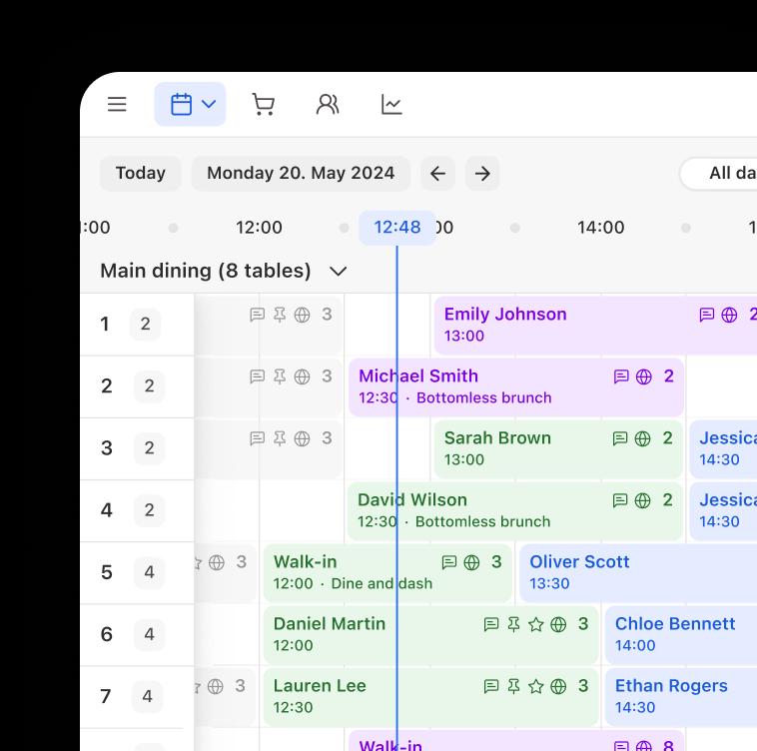Viewport: 757px width, 751px height.
Task: Click the 12:48 current time marker
Action: [397, 228]
